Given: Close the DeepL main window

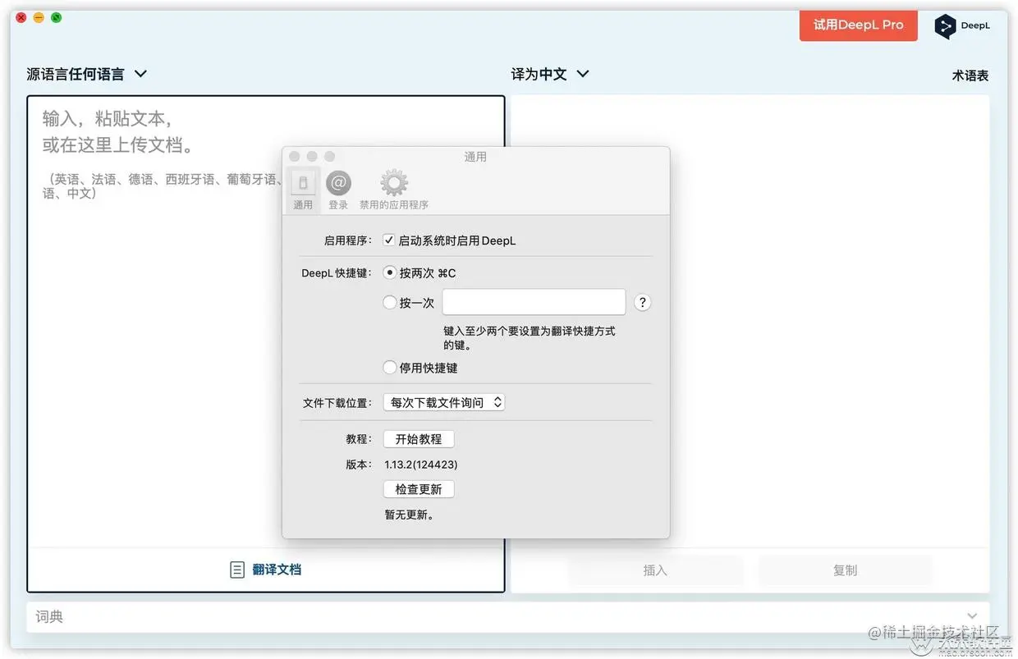Looking at the screenshot, I should pos(21,17).
